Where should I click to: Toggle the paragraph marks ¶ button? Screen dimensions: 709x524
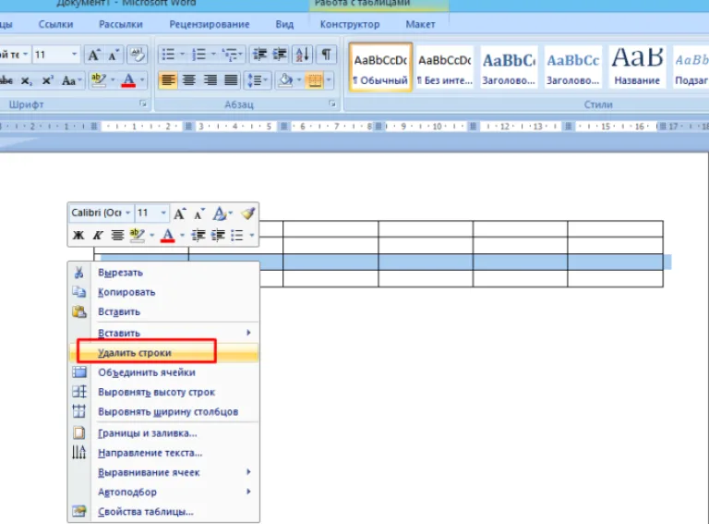326,55
